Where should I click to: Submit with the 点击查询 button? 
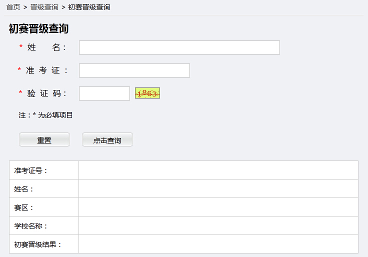tap(107, 140)
